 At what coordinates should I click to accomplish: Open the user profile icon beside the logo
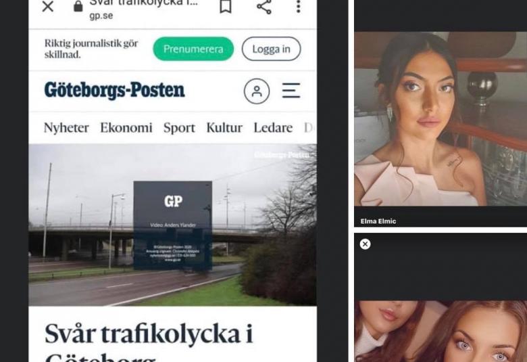(257, 91)
